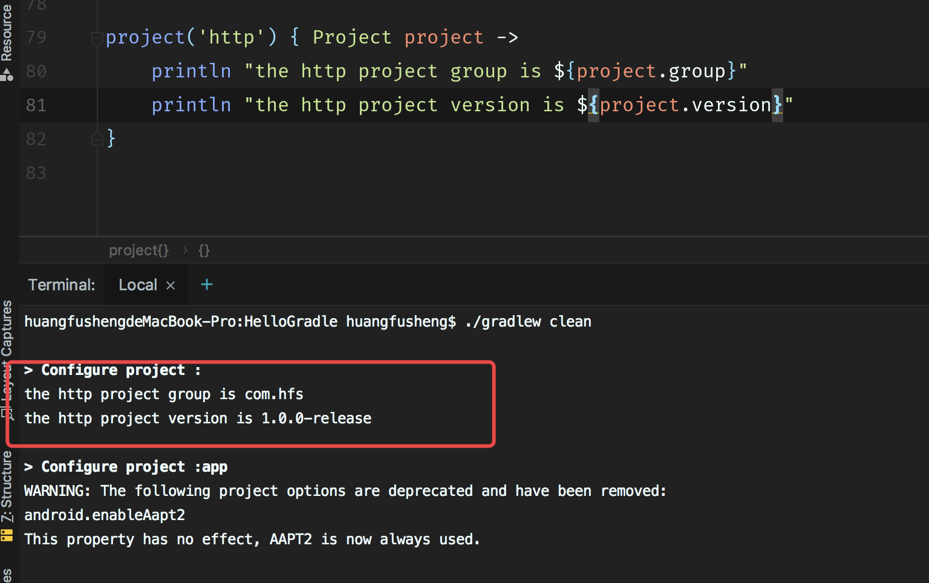Viewport: 929px width, 583px height.
Task: Collapse the project closure fold at line 79
Action: point(97,39)
